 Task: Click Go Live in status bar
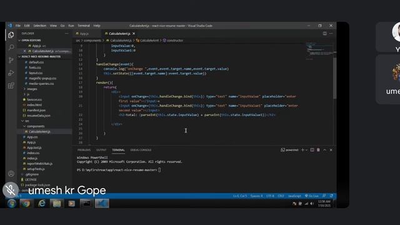[x=311, y=196]
